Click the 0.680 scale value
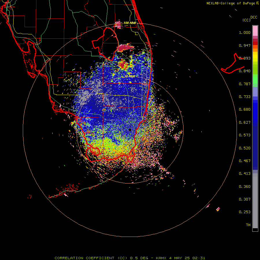The width and height of the screenshot is (260, 260). [x=245, y=109]
